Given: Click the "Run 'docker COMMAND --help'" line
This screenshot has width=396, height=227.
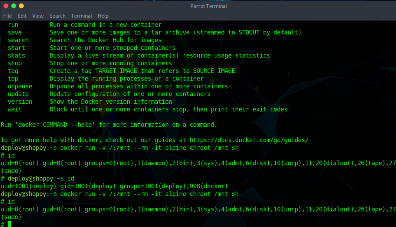Looking at the screenshot, I should point(109,125).
